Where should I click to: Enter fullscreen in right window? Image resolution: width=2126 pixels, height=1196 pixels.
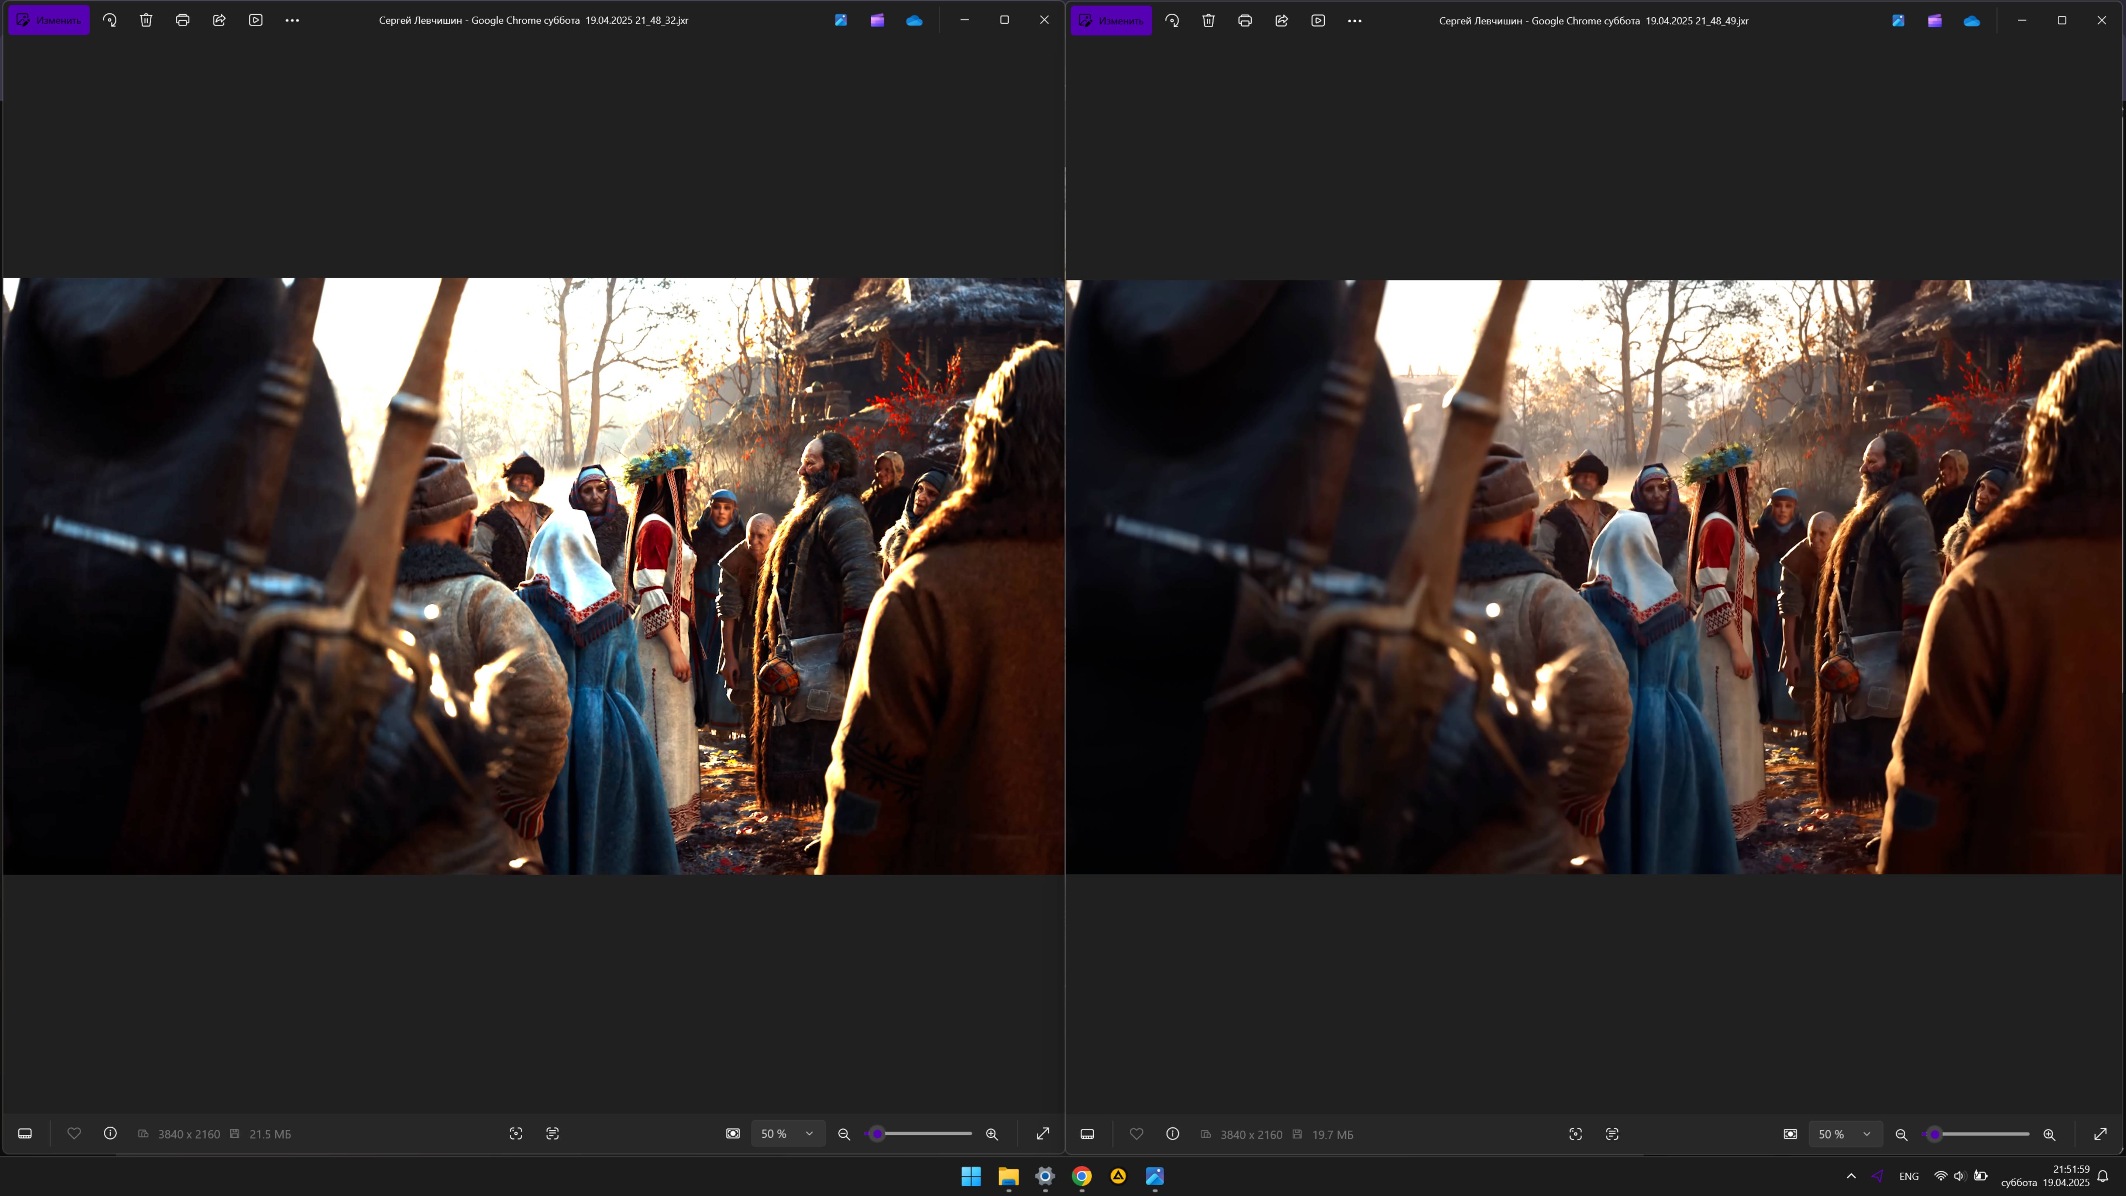pos(2101,1134)
